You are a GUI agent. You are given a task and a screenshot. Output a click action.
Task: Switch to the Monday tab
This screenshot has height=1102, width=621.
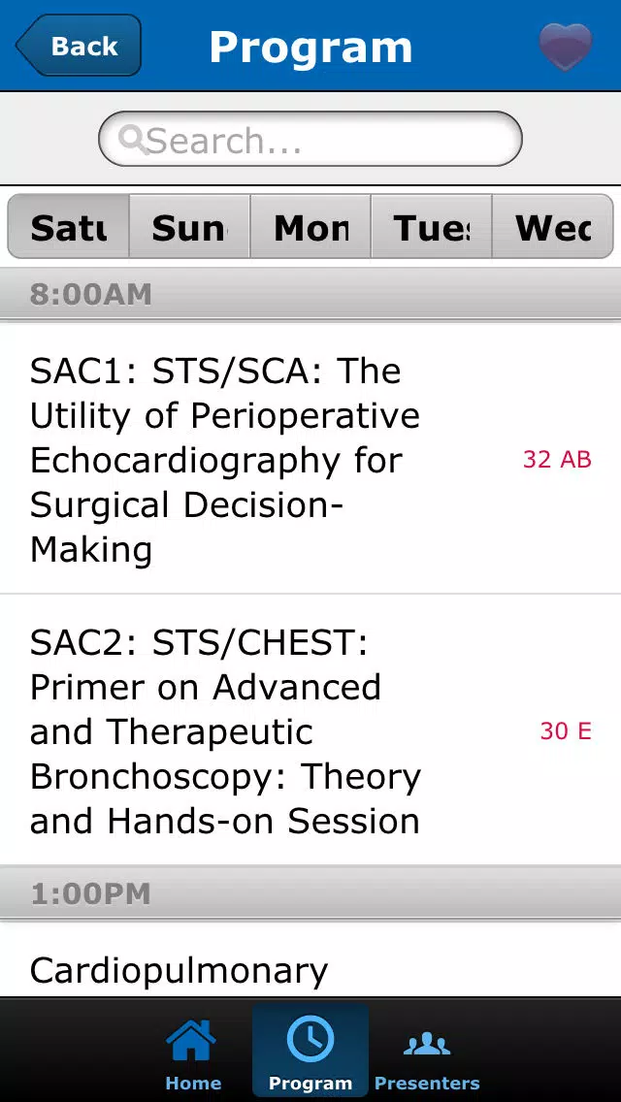(310, 227)
